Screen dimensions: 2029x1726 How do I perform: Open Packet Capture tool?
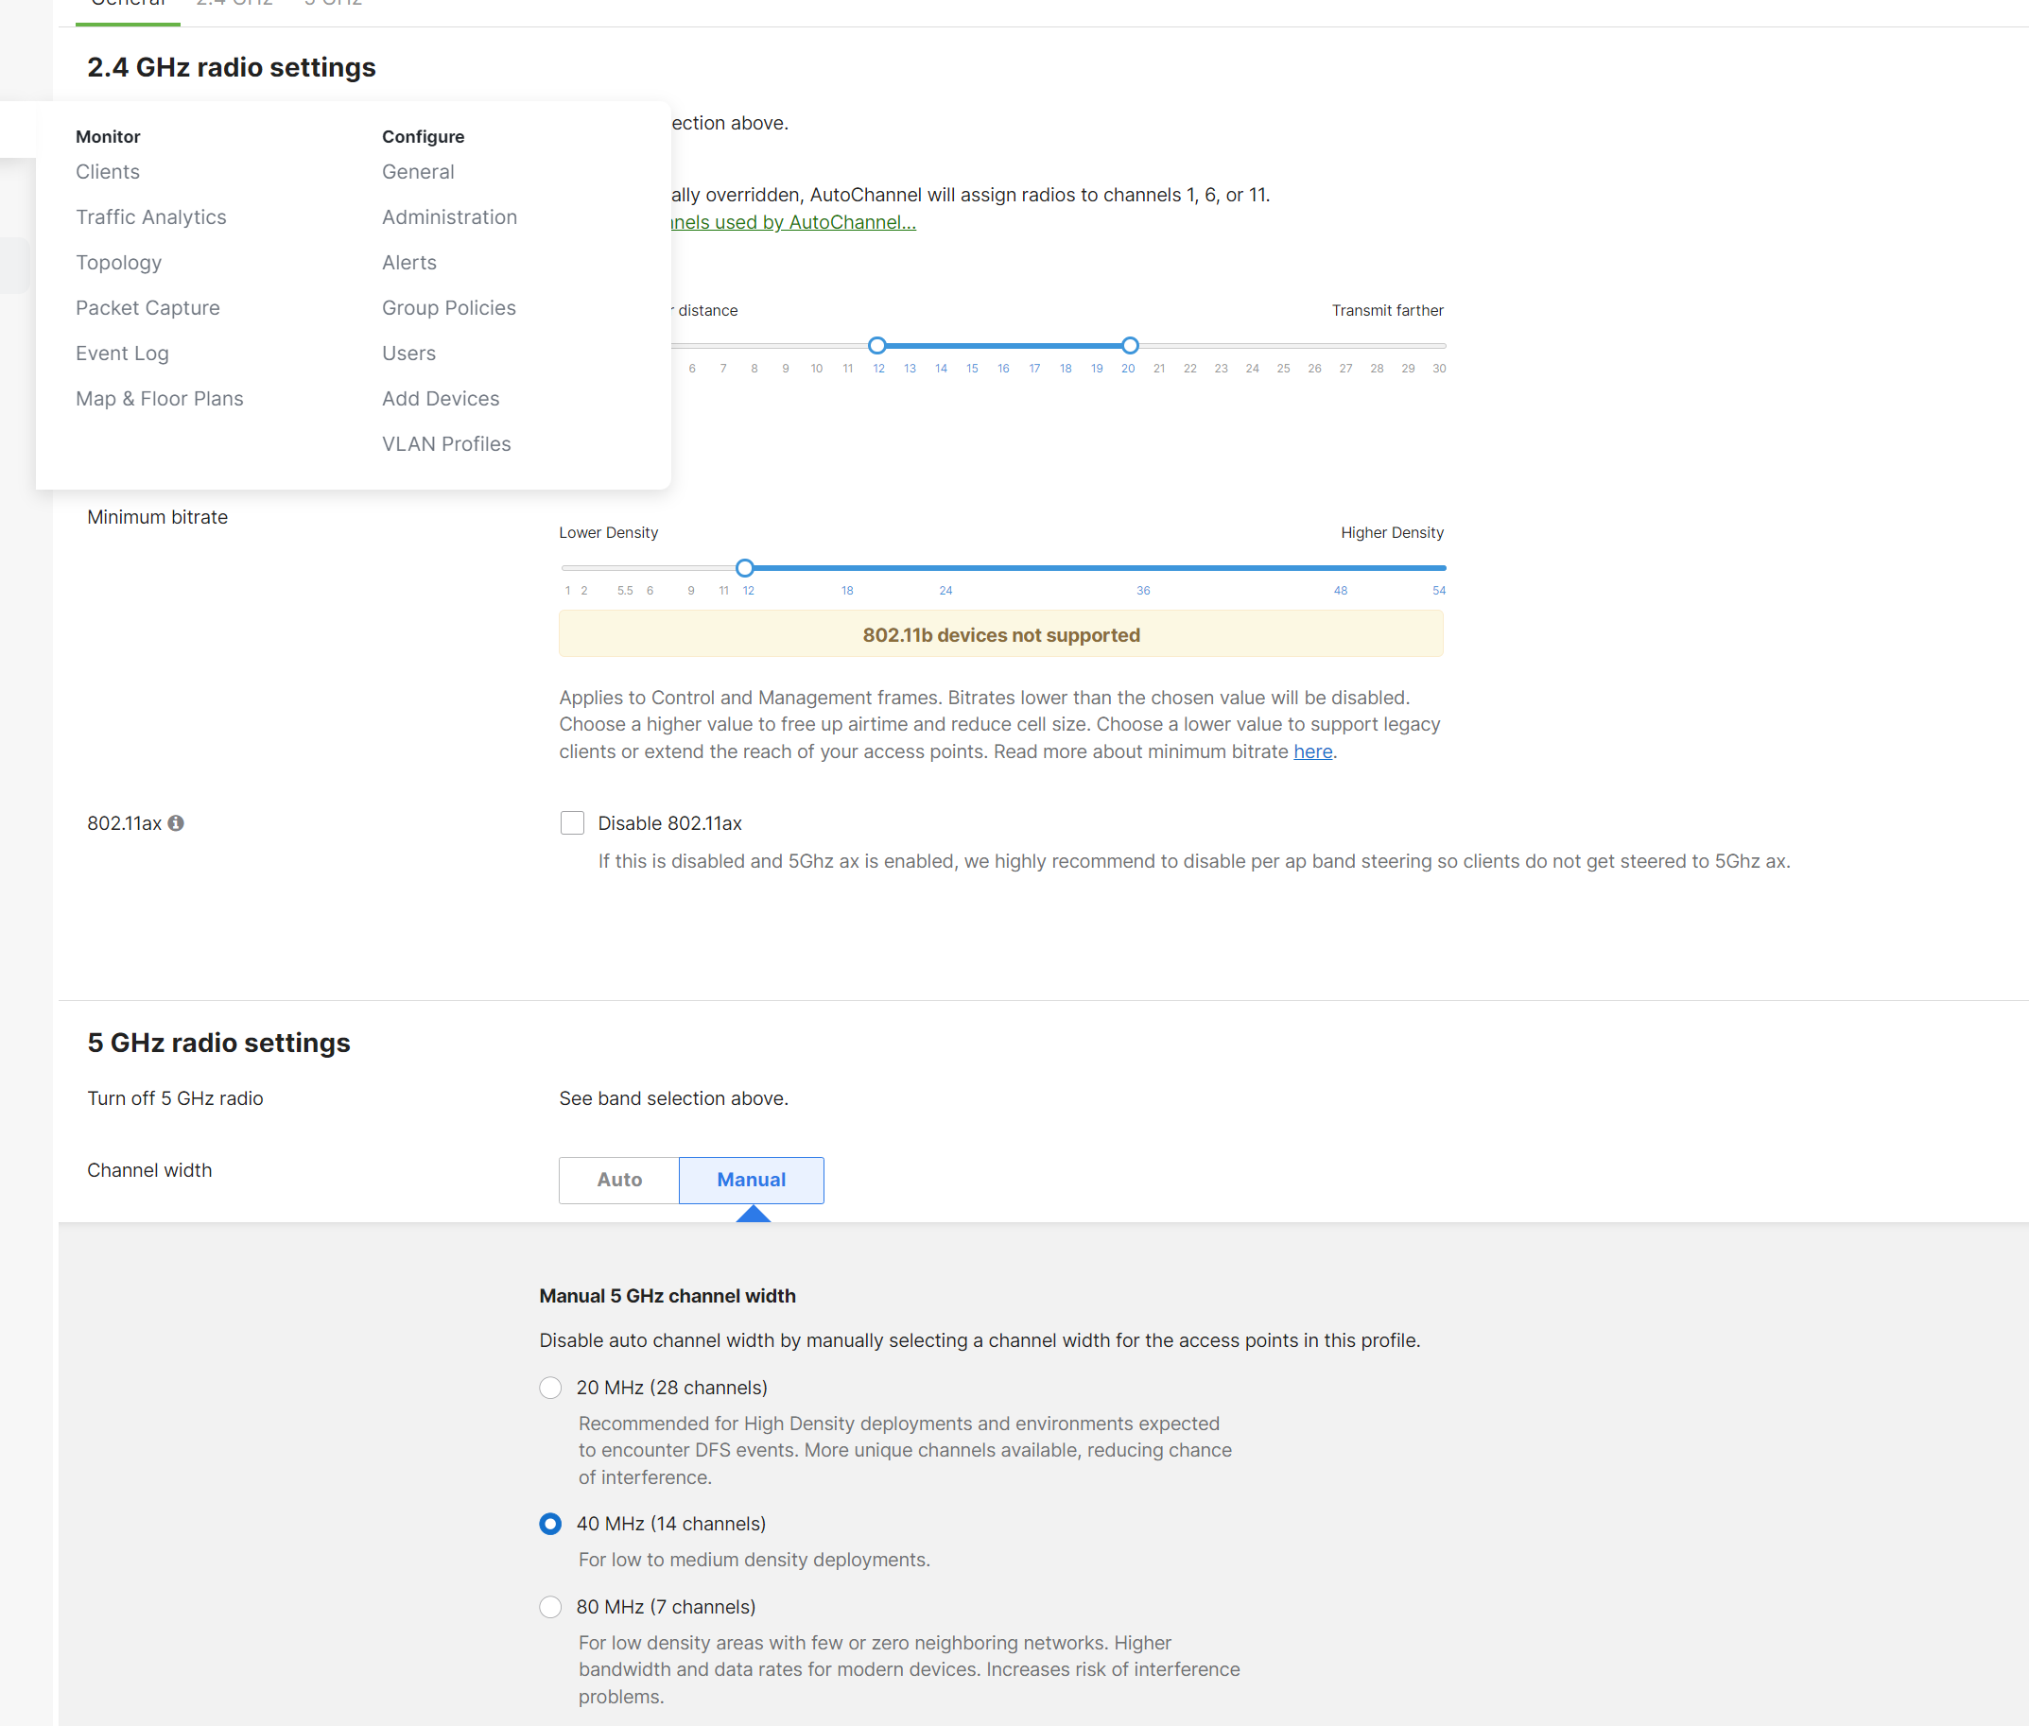click(x=147, y=307)
